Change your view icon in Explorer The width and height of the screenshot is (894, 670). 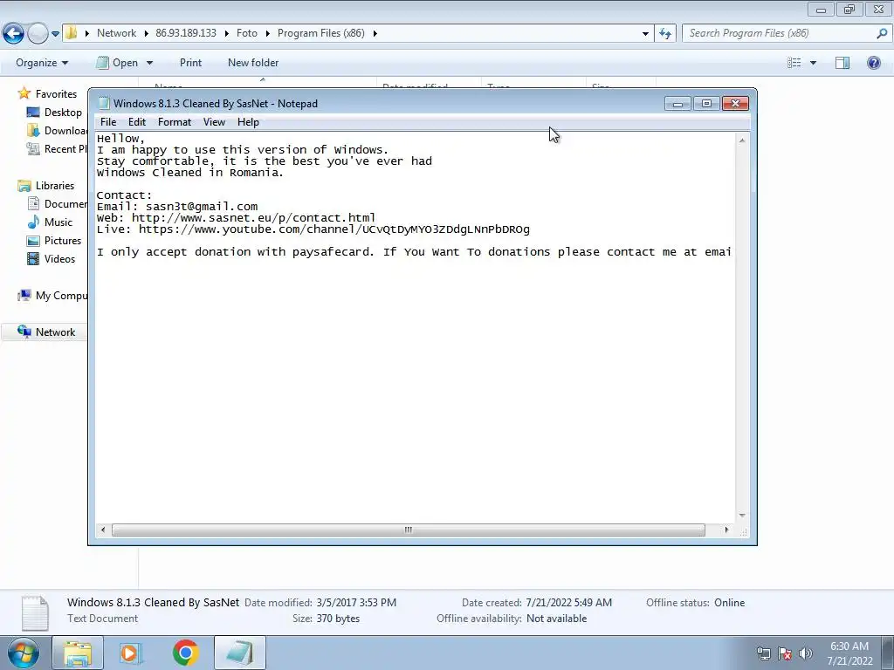coord(794,63)
